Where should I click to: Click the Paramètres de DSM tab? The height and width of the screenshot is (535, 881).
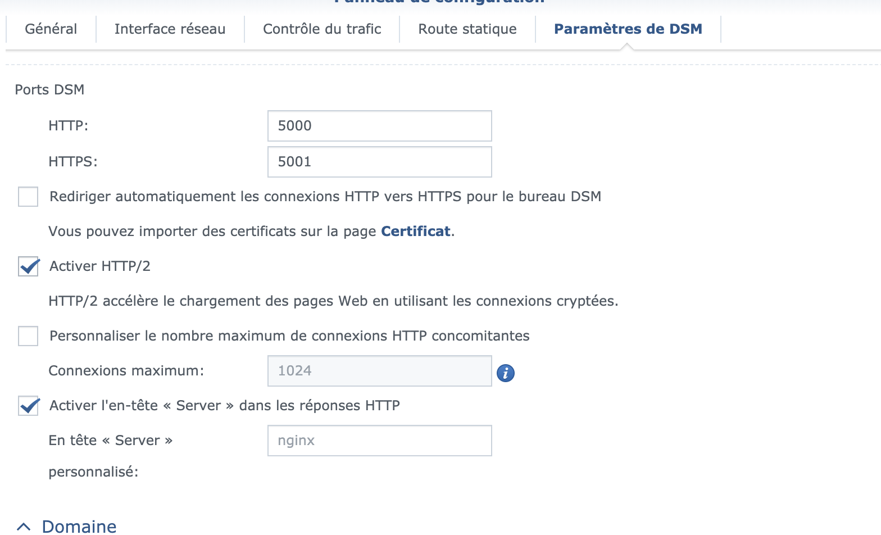click(628, 29)
